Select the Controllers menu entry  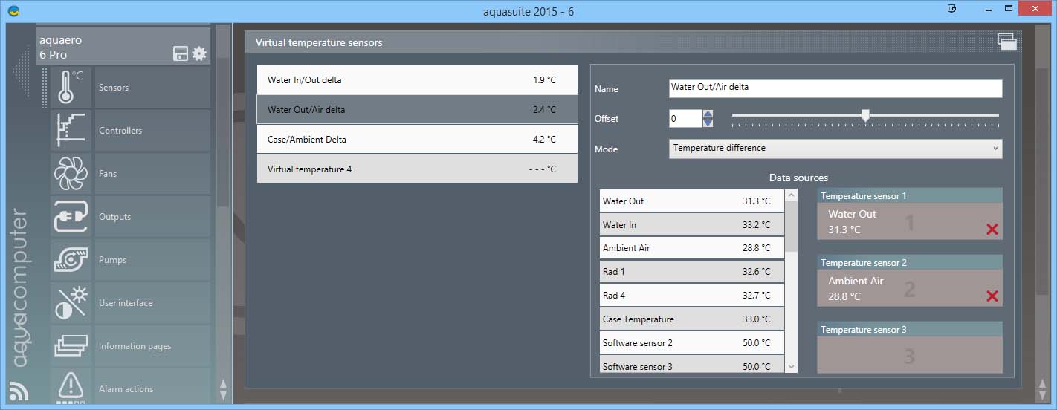pos(152,131)
